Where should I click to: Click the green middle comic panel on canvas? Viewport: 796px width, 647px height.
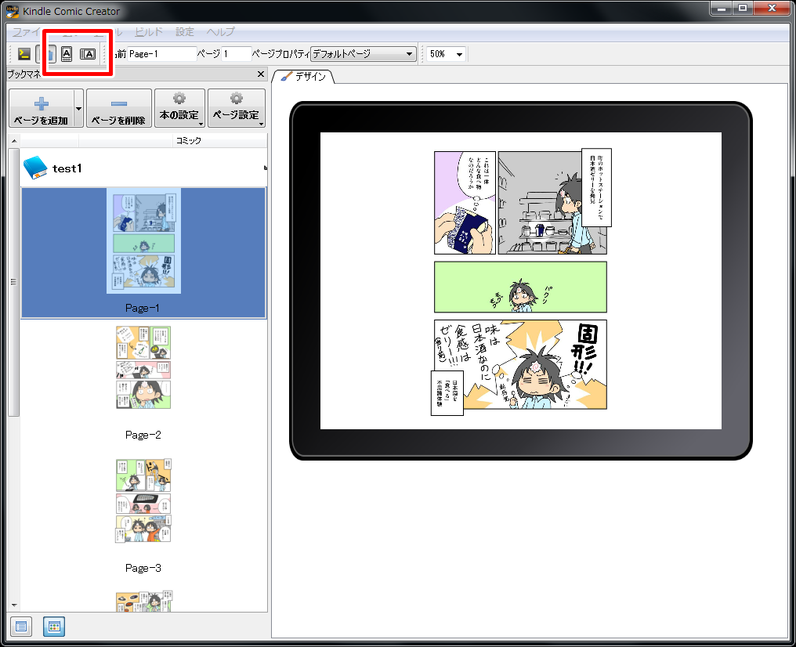click(520, 287)
